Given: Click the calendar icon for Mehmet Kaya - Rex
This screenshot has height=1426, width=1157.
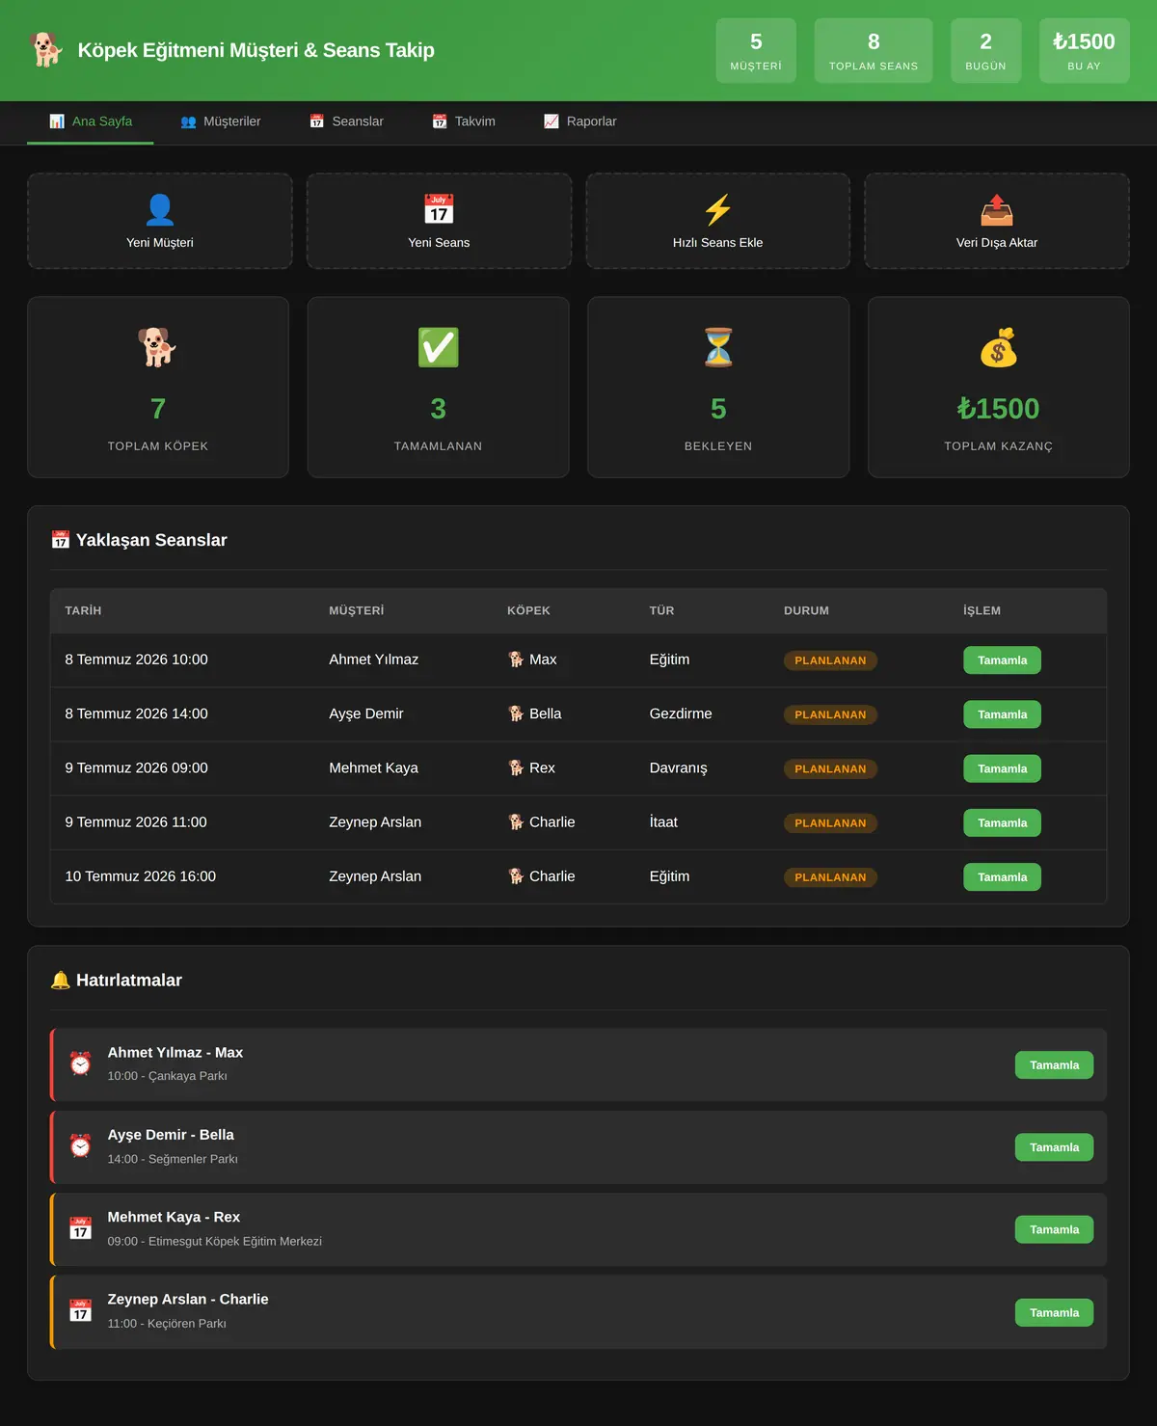Looking at the screenshot, I should pos(81,1228).
